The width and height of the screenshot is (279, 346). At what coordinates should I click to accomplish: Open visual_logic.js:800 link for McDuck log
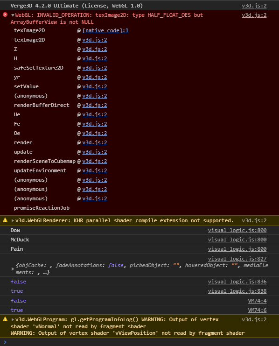[237, 240]
